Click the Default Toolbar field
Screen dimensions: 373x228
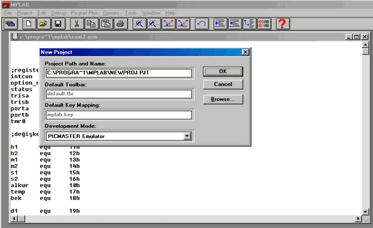tap(119, 94)
